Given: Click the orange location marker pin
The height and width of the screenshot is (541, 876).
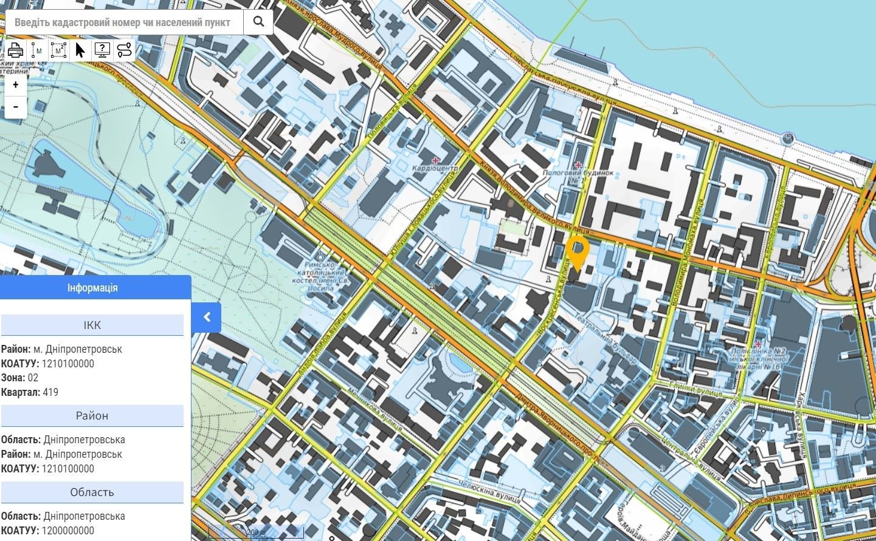Looking at the screenshot, I should [x=577, y=251].
